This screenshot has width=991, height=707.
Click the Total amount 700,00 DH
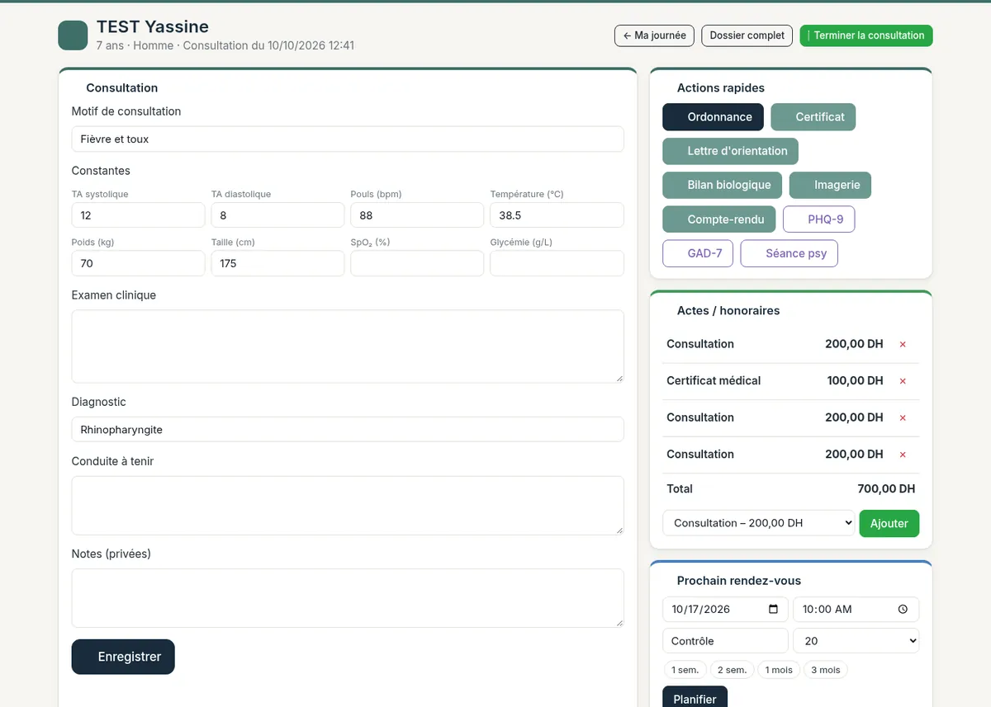click(x=886, y=489)
